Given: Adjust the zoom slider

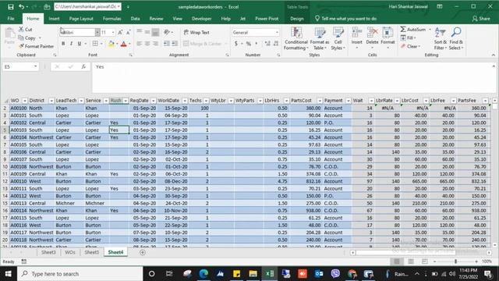Looking at the screenshot, I should (455, 261).
